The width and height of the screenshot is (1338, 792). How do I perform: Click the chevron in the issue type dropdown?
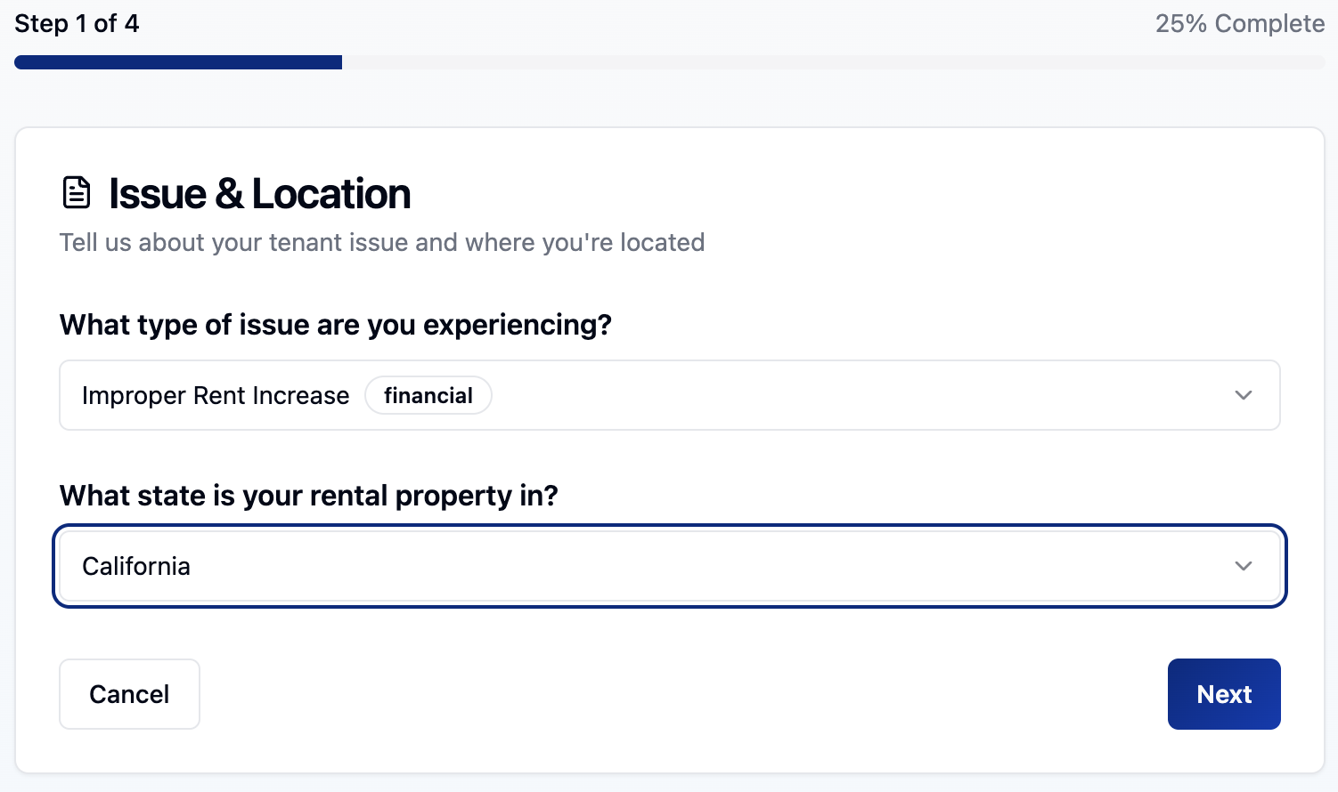pyautogui.click(x=1244, y=395)
